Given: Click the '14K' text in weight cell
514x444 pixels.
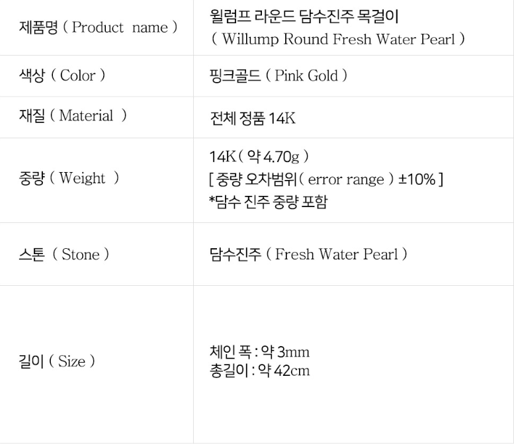Looking at the screenshot, I should click(220, 157).
